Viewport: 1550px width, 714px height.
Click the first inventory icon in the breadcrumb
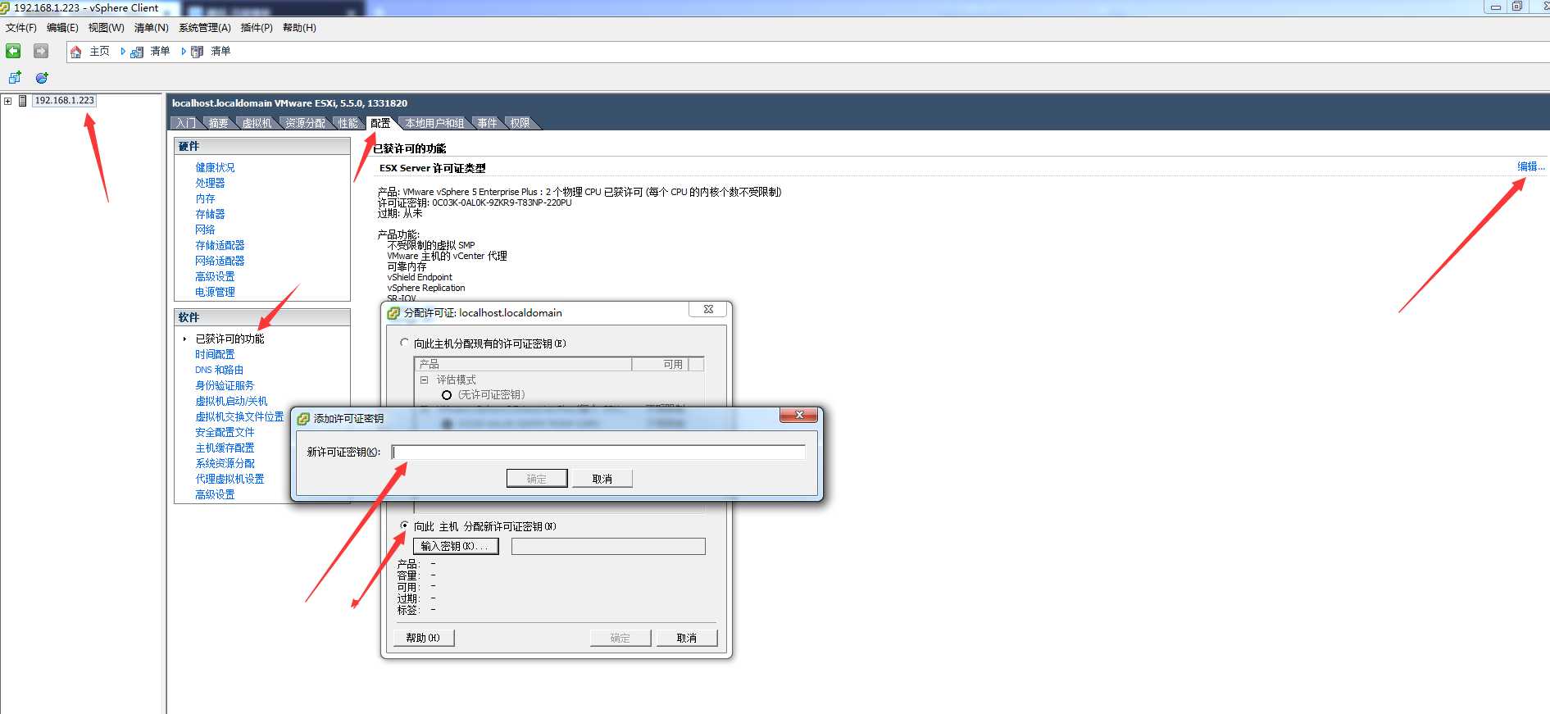point(136,52)
